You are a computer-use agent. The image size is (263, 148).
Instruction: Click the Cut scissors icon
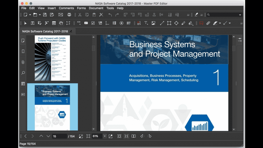[x=80, y=15]
